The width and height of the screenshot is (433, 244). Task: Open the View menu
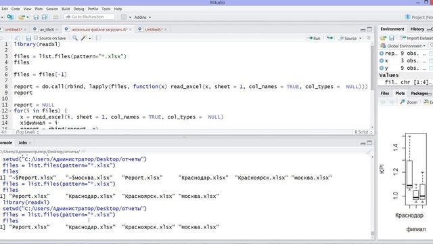coord(27,9)
